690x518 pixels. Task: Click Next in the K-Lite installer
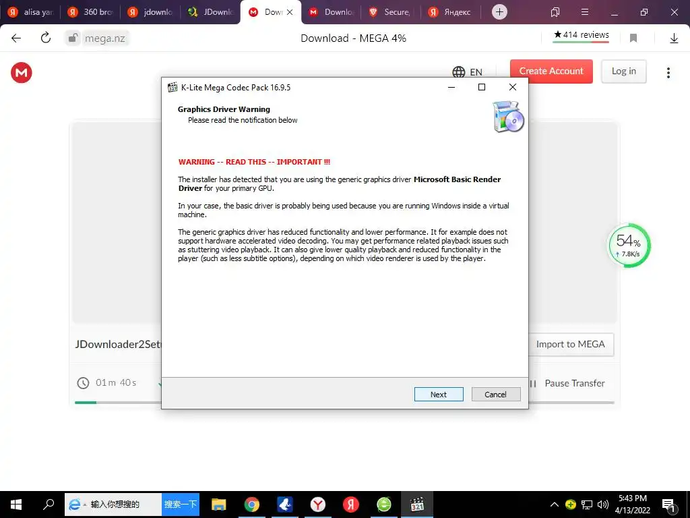(x=438, y=394)
